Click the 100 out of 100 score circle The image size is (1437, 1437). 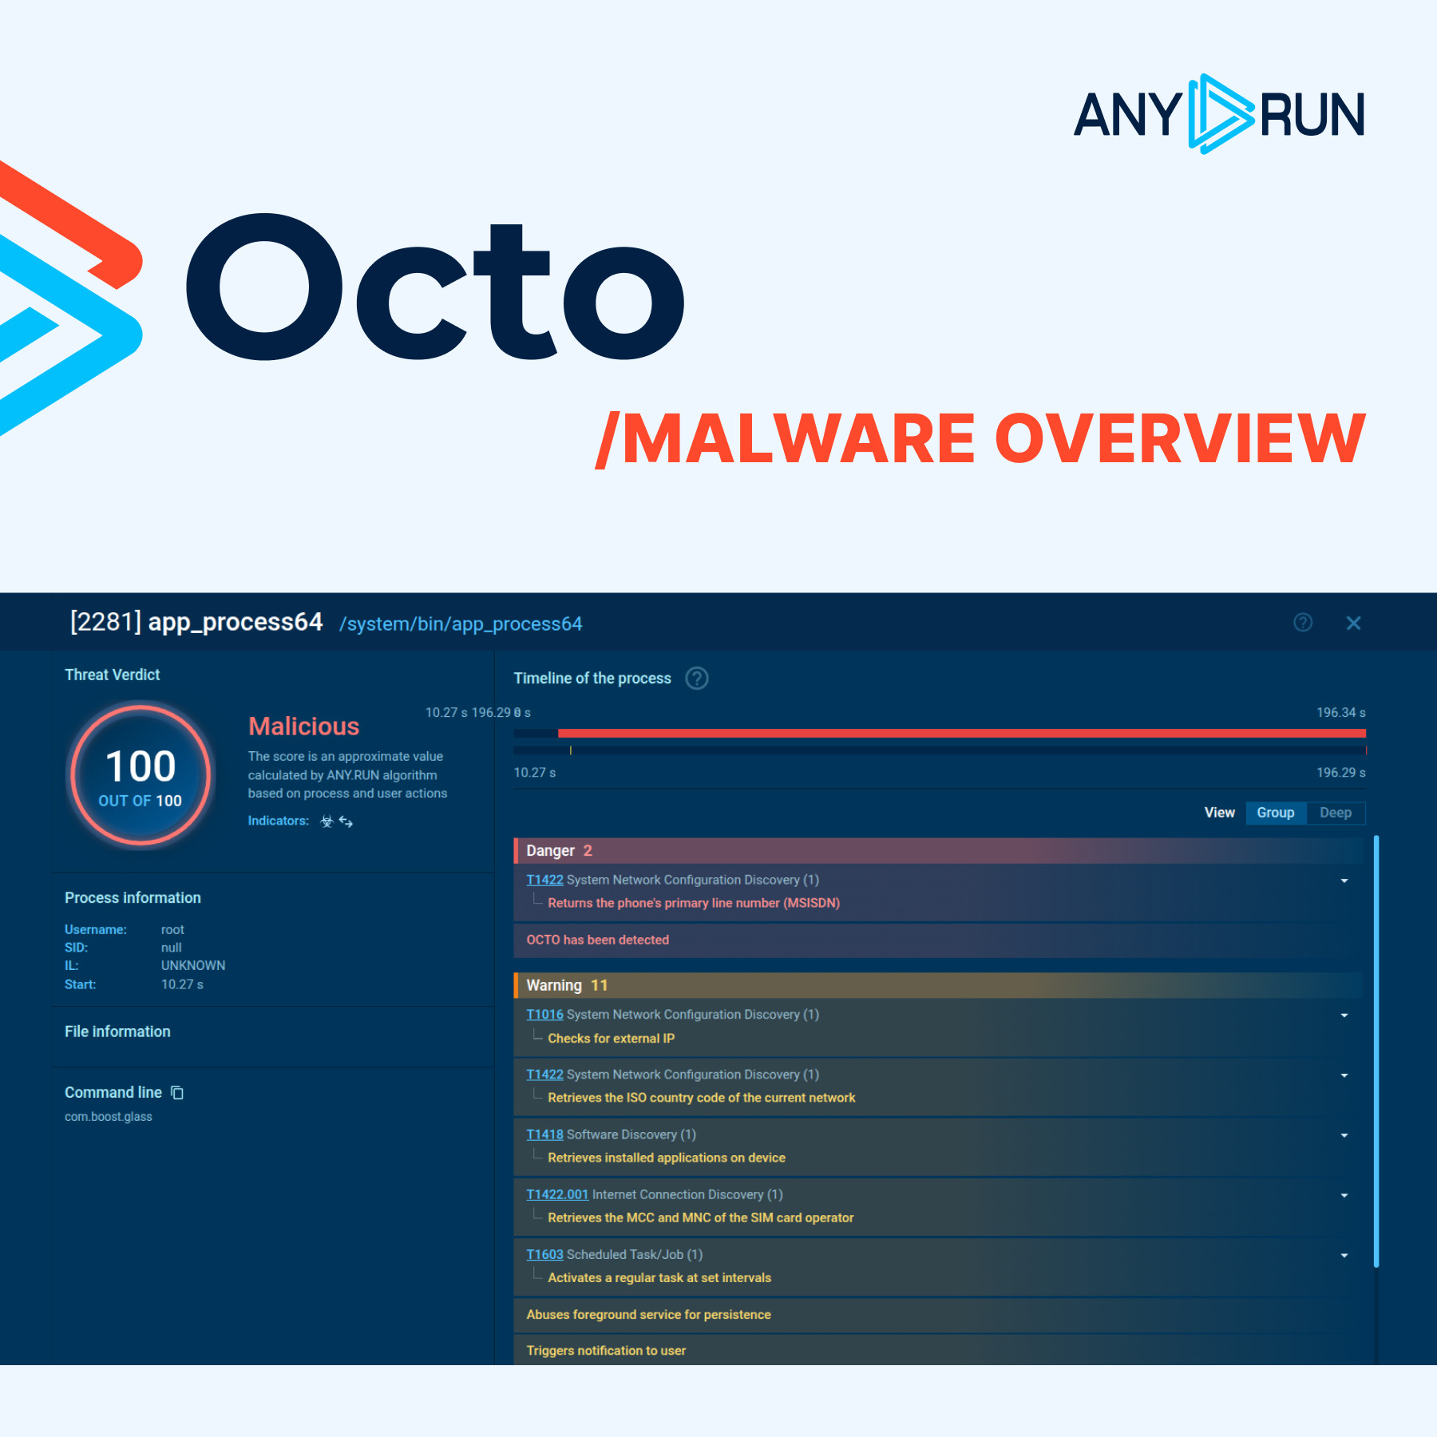(x=141, y=774)
